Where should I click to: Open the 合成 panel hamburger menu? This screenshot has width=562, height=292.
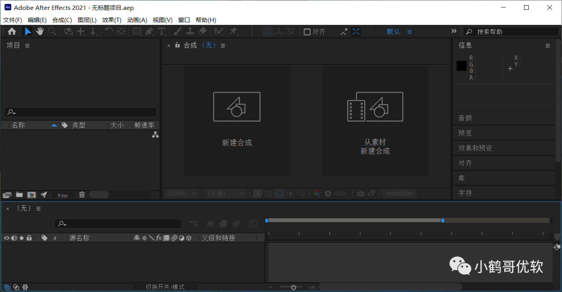[x=223, y=45]
